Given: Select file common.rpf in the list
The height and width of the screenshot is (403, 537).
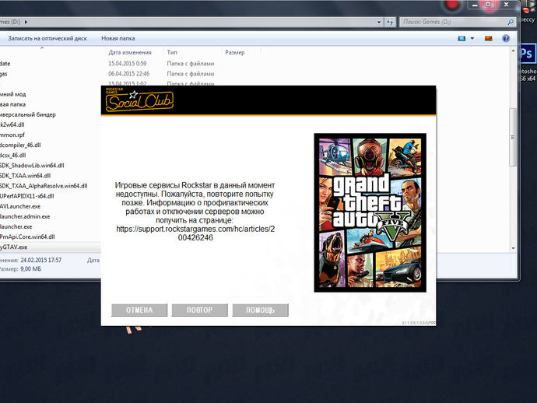Looking at the screenshot, I should [x=12, y=135].
